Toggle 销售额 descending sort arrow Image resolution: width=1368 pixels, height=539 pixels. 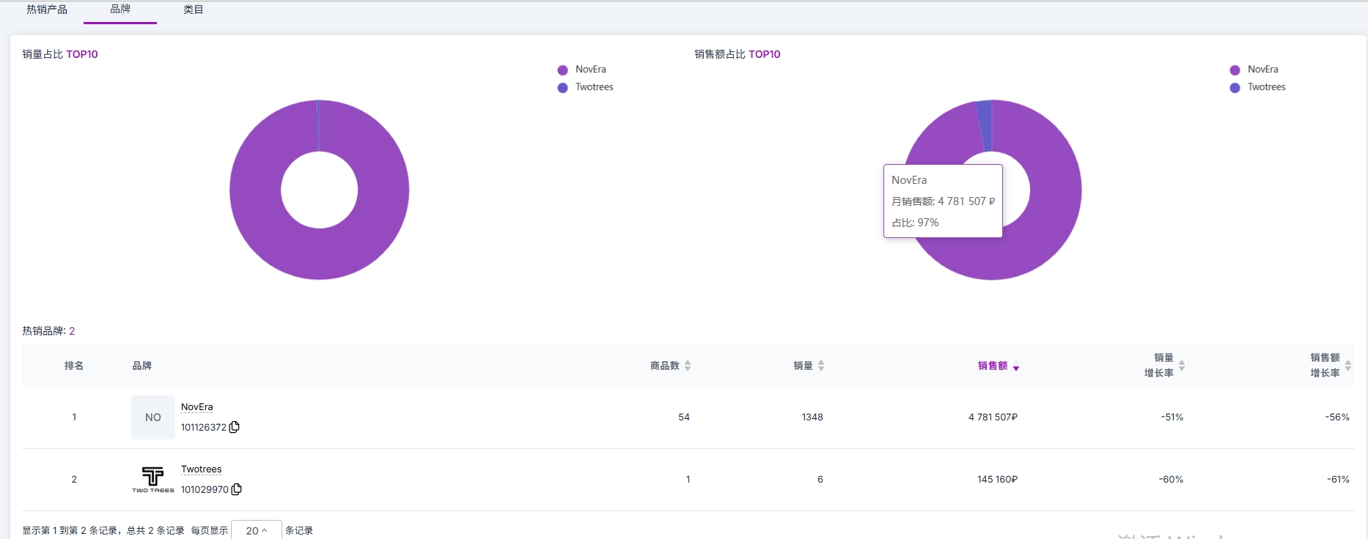[1016, 368]
